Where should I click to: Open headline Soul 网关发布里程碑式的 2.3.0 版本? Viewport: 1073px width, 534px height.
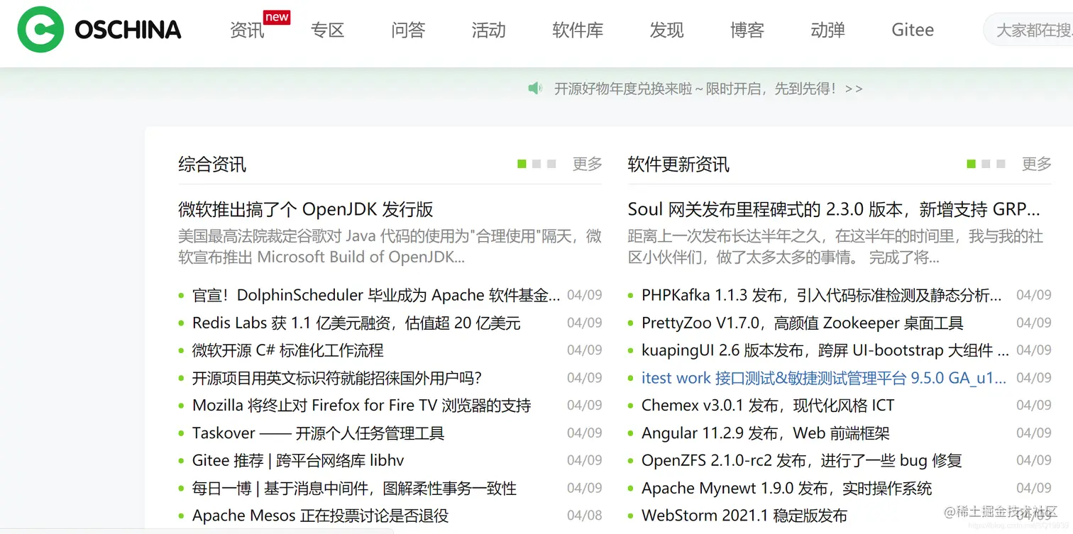(834, 209)
